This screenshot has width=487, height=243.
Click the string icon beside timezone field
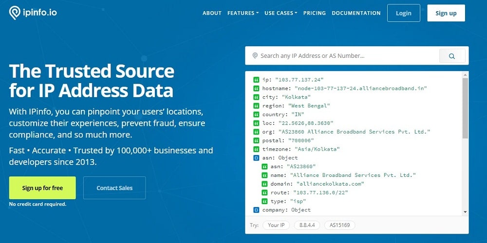pyautogui.click(x=256, y=149)
